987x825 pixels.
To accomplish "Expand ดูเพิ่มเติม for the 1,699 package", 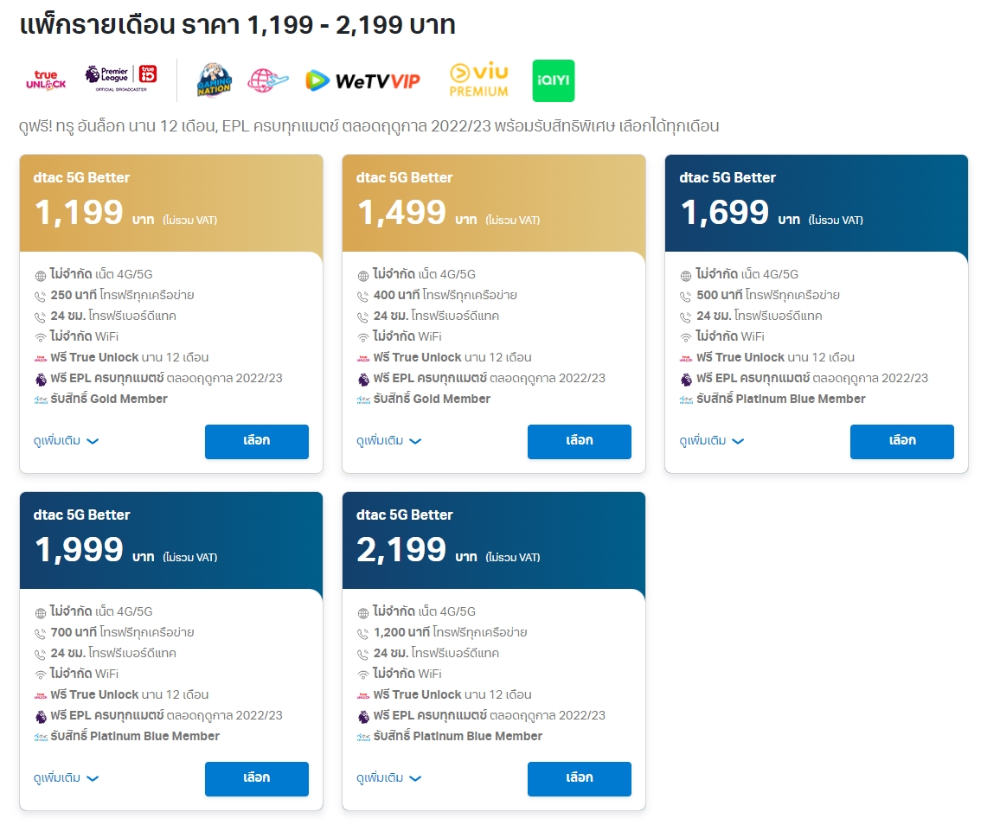I will (x=711, y=440).
